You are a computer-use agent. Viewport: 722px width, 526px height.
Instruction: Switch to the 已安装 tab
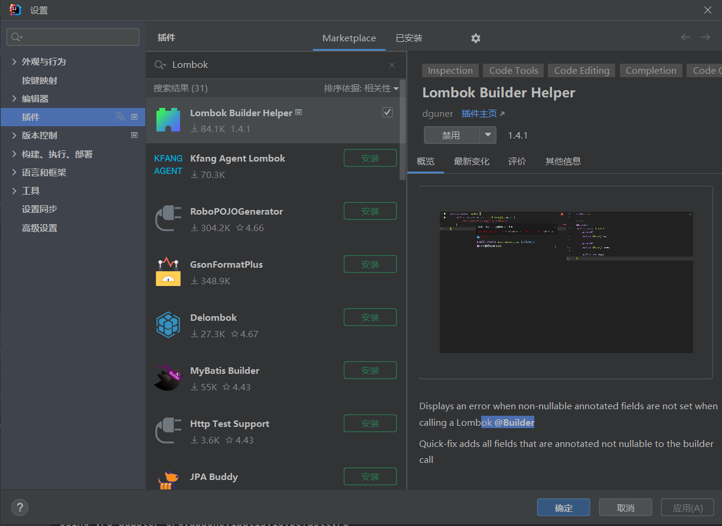(x=409, y=38)
